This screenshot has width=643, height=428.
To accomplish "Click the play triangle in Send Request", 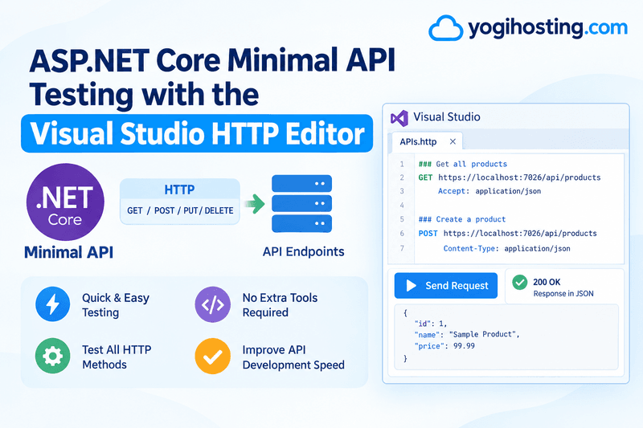I will tap(411, 286).
